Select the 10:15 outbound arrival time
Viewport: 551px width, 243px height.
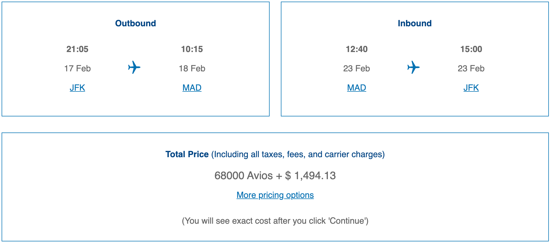pos(192,49)
